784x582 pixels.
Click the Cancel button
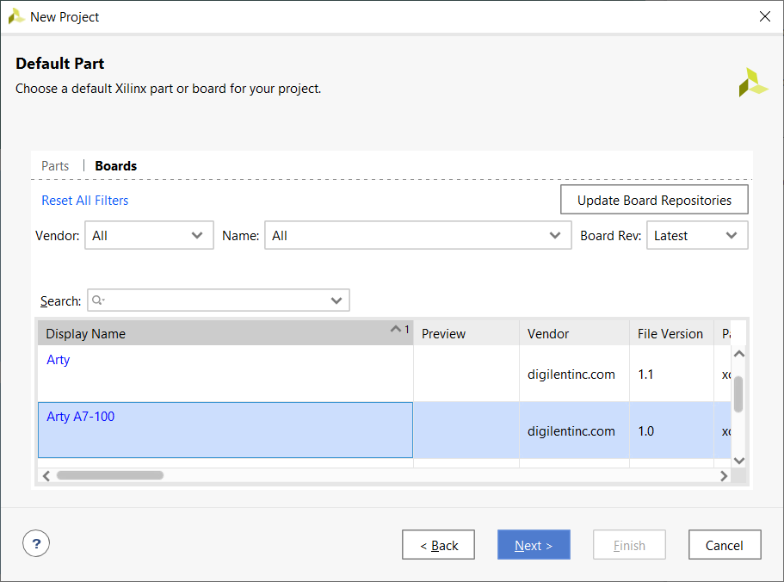point(725,545)
